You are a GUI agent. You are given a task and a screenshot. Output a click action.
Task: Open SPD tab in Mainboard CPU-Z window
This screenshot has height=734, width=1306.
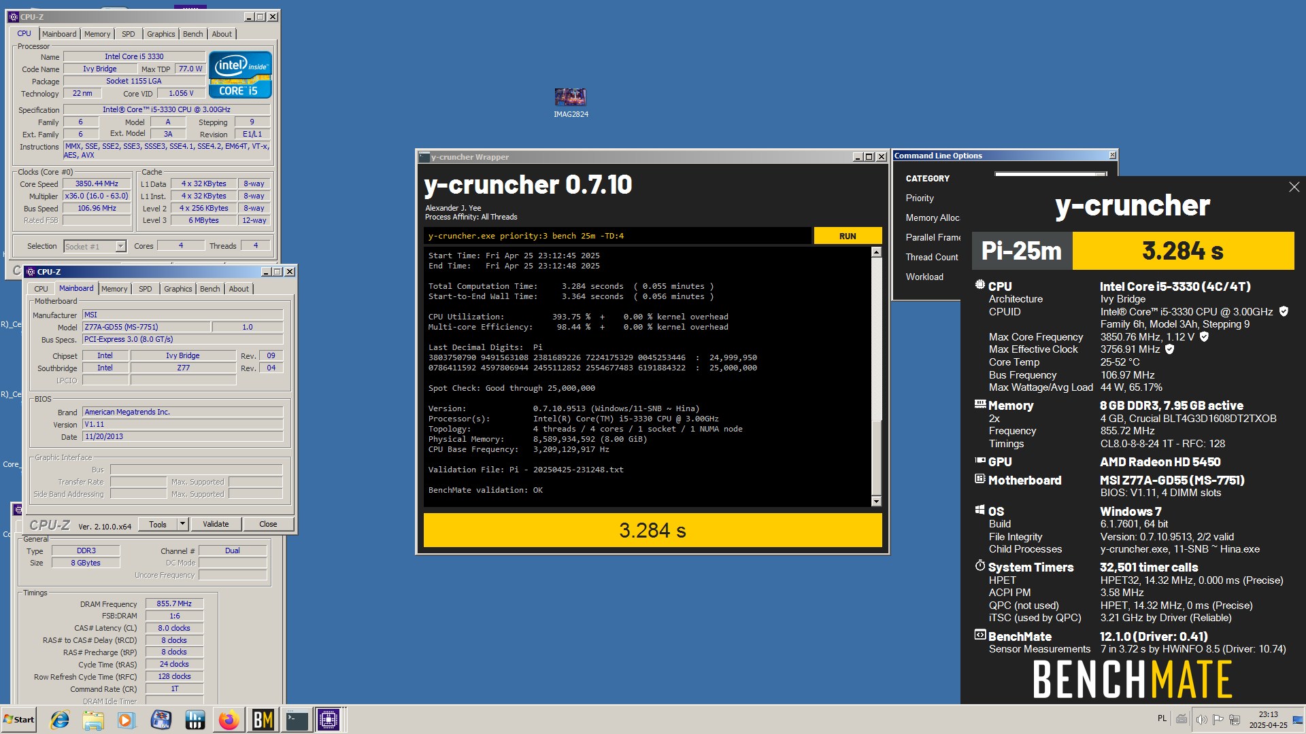(x=145, y=289)
